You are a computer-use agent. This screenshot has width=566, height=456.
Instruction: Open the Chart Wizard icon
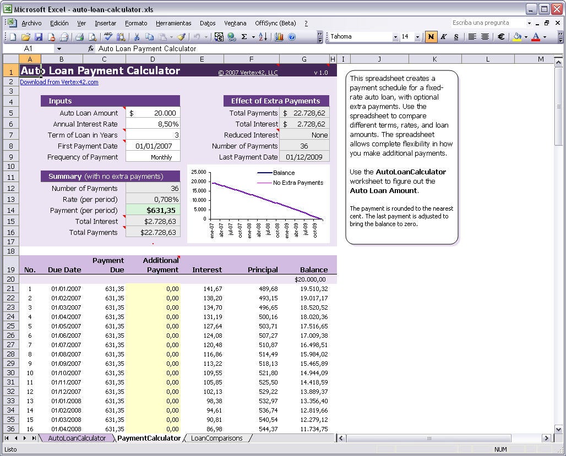click(x=279, y=37)
